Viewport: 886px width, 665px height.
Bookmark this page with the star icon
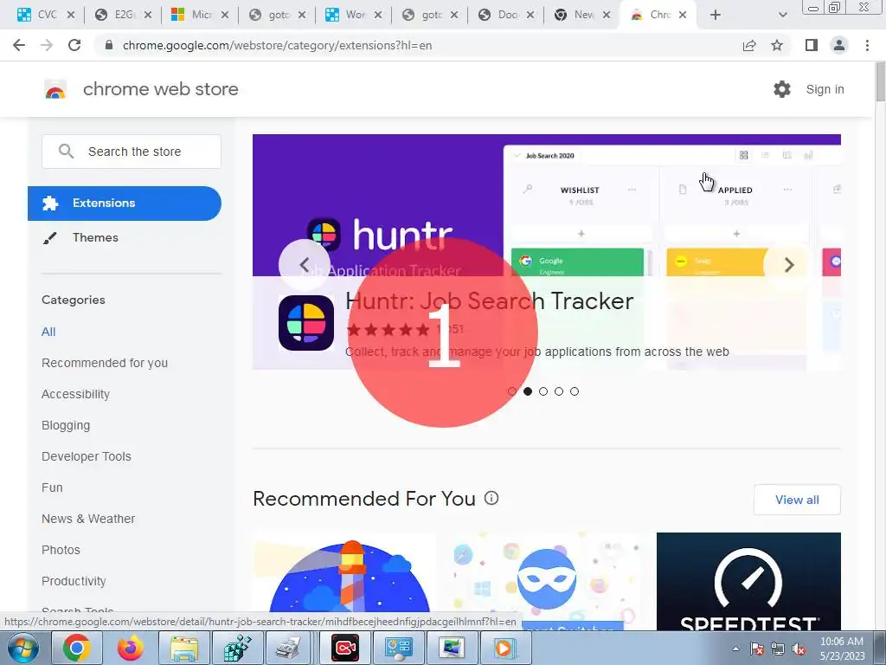coord(777,45)
